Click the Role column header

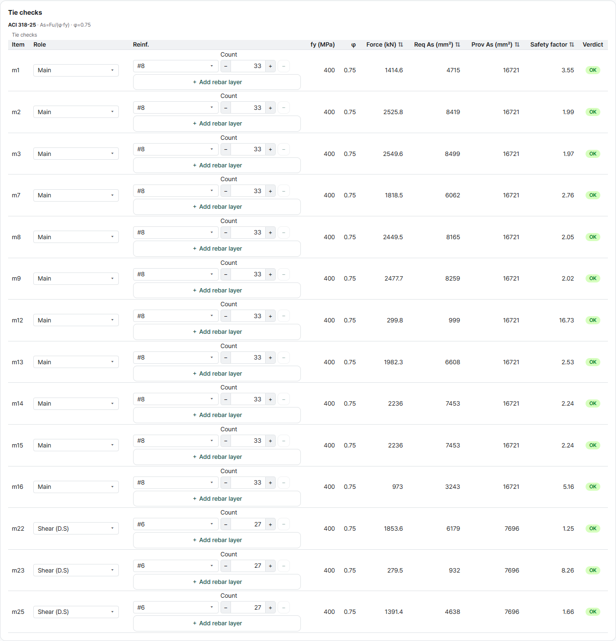coord(40,45)
